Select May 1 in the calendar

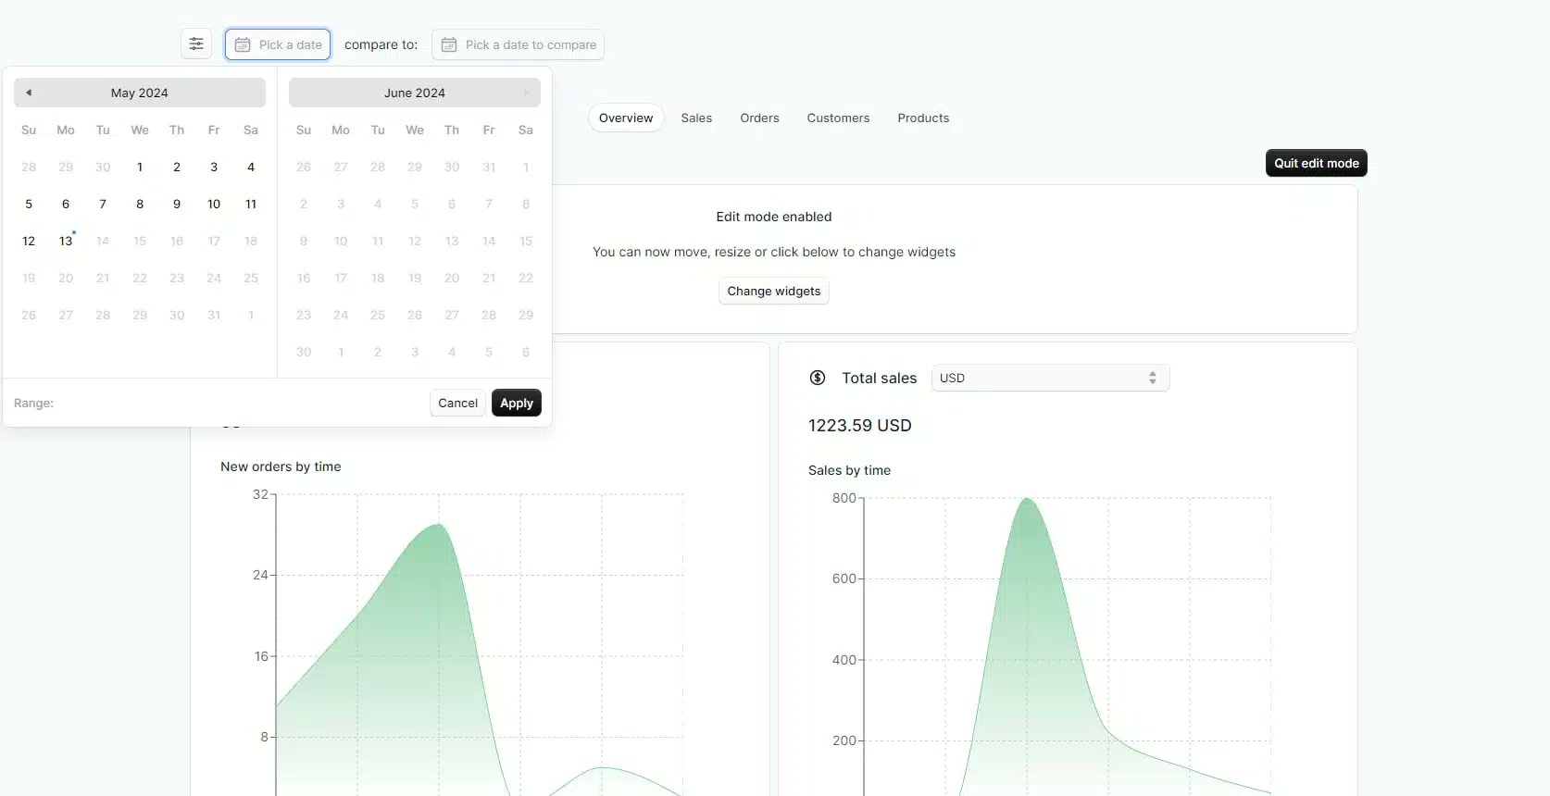pyautogui.click(x=140, y=167)
